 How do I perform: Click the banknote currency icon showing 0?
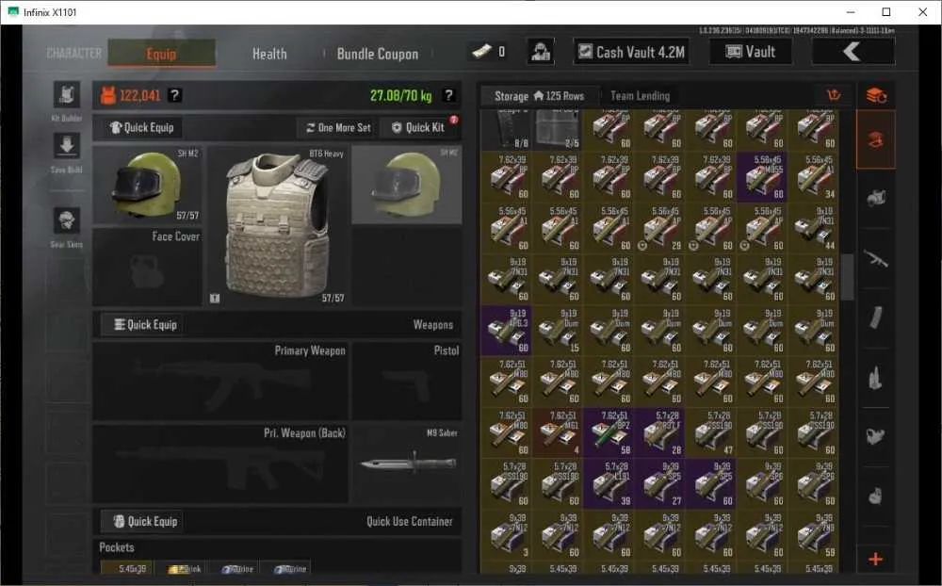click(481, 52)
